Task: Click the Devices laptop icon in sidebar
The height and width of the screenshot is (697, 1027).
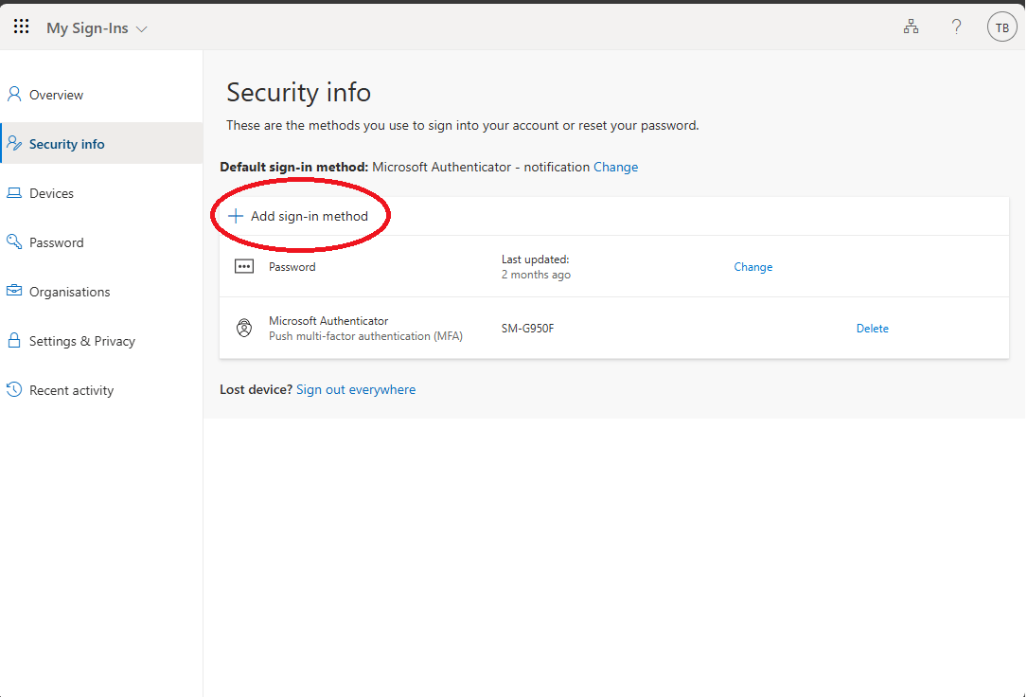Action: [14, 193]
